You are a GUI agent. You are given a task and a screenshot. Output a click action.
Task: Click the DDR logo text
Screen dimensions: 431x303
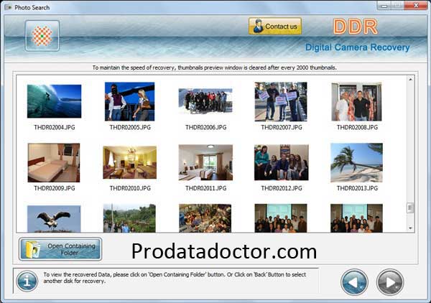(x=356, y=27)
